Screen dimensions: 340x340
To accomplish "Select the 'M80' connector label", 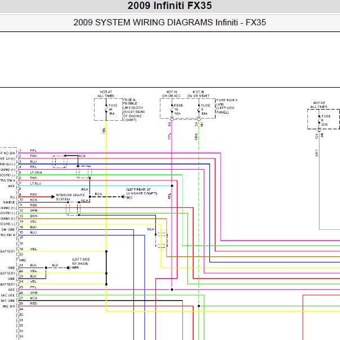I will tap(23, 260).
